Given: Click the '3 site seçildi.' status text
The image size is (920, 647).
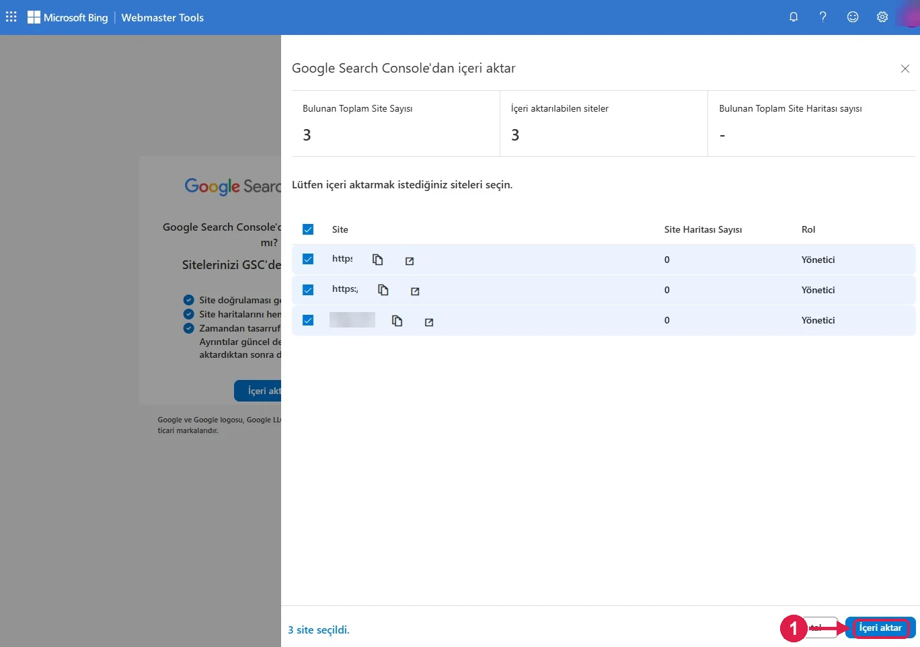Looking at the screenshot, I should [x=319, y=630].
